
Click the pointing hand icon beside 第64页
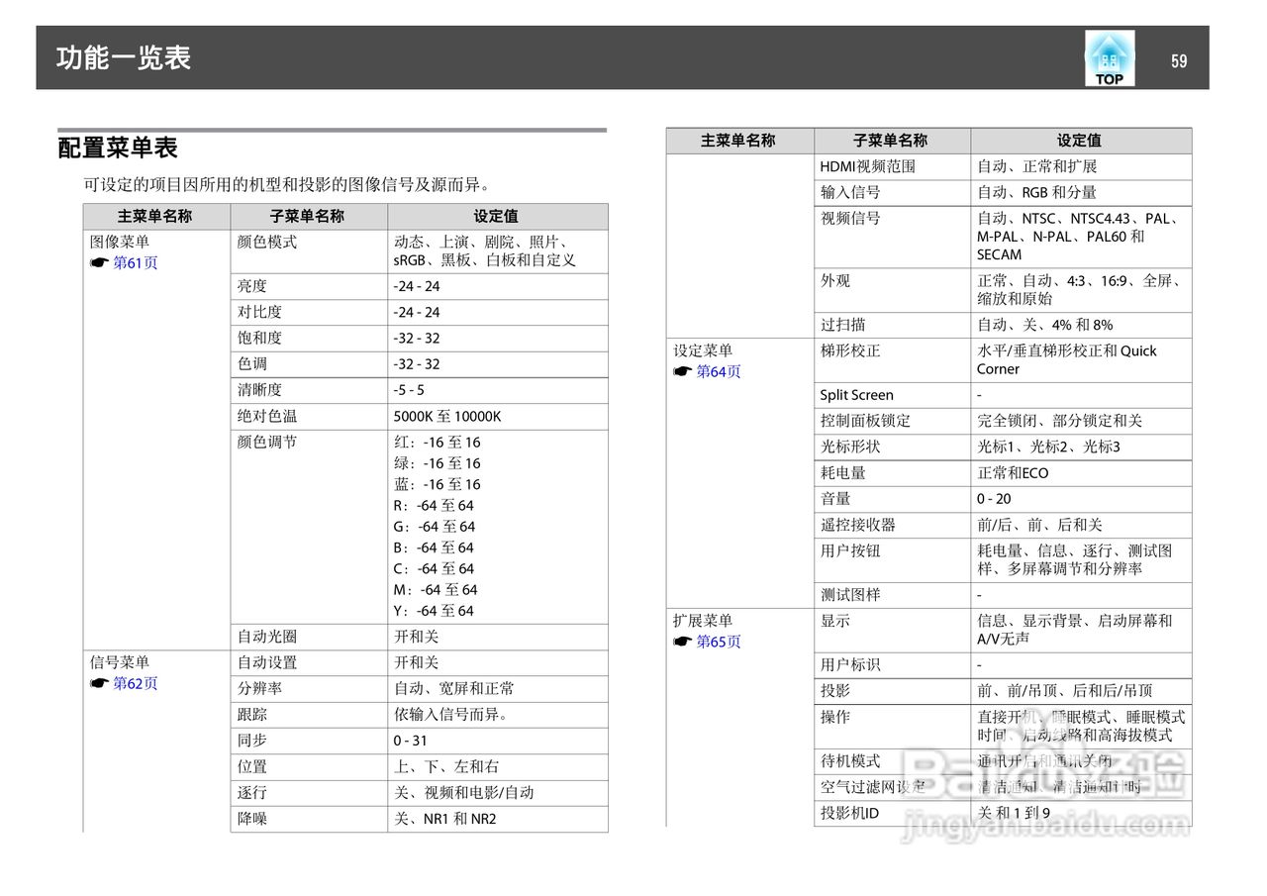click(x=682, y=372)
